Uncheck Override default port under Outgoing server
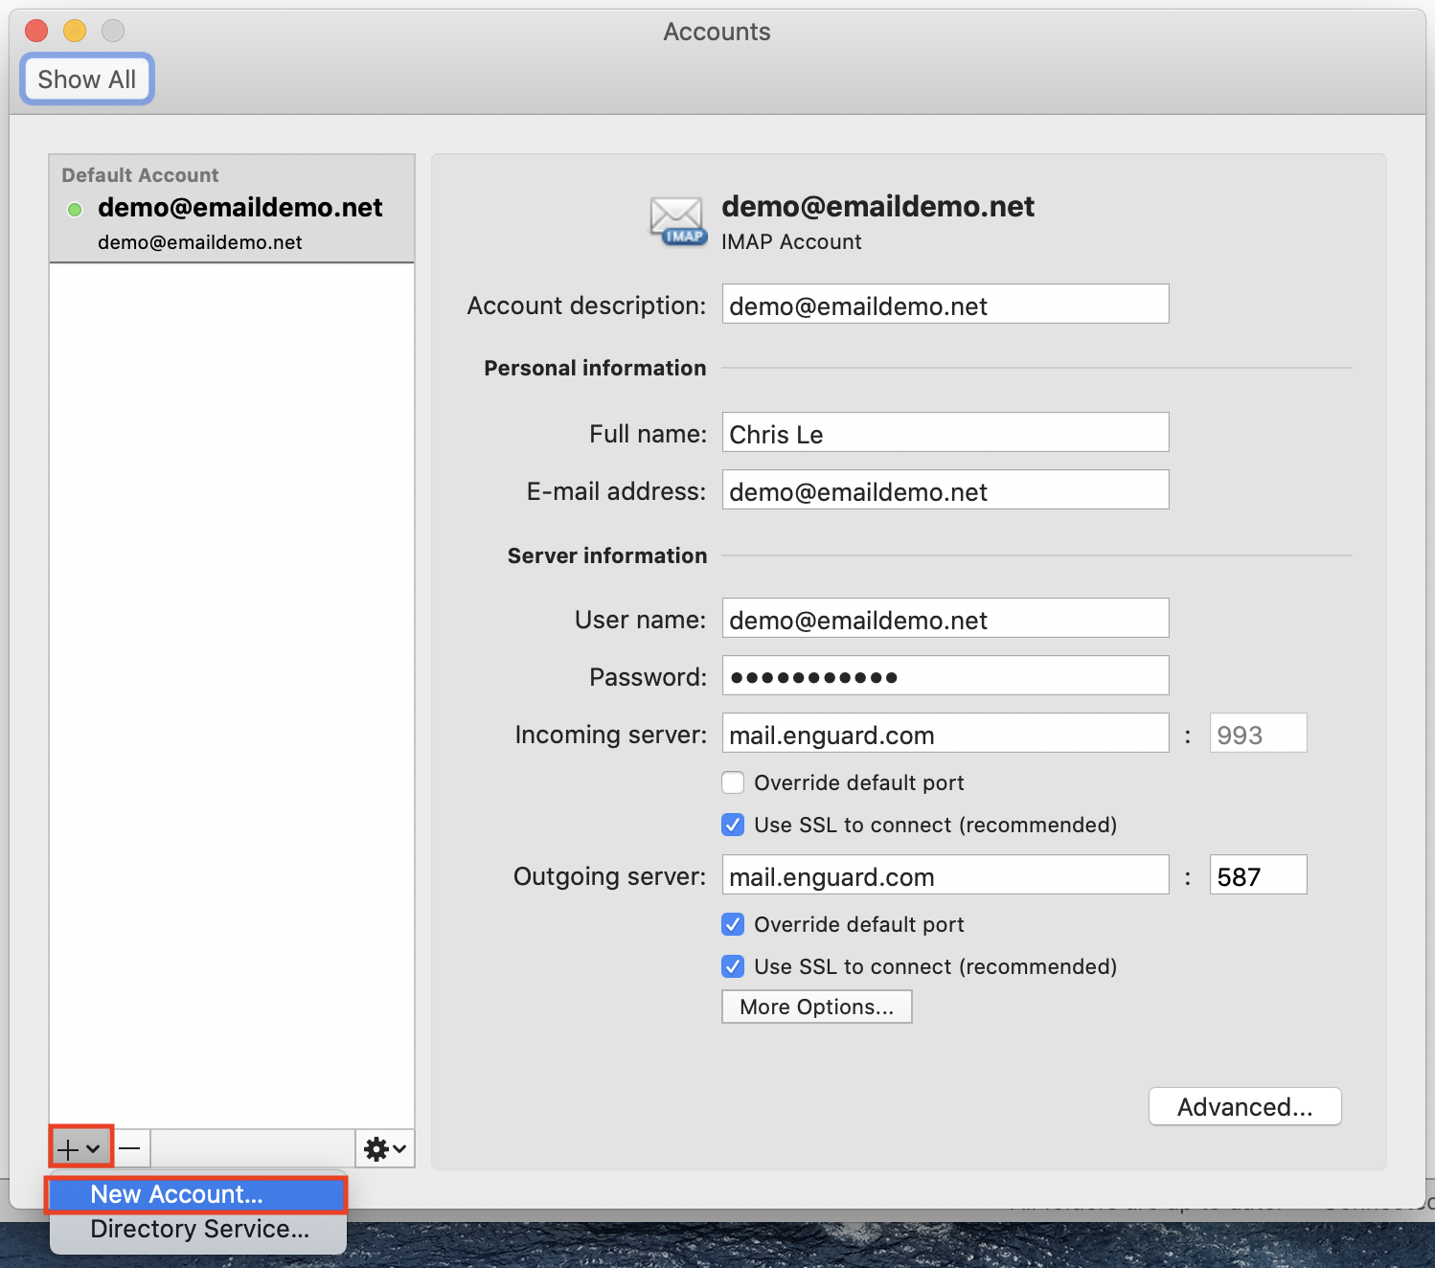The image size is (1435, 1268). click(733, 924)
